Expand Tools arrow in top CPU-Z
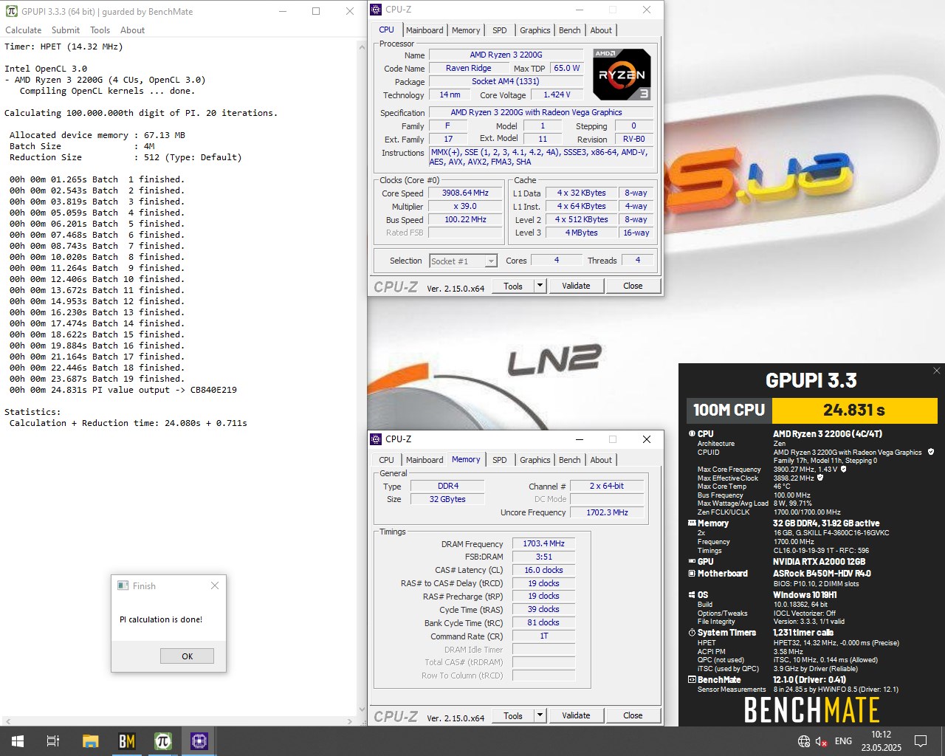The image size is (945, 756). tap(540, 286)
